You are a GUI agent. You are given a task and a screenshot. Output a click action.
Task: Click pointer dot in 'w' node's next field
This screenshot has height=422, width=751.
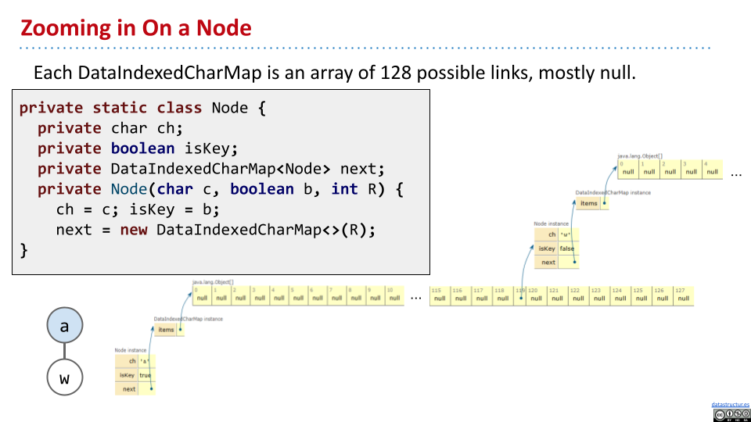point(574,263)
